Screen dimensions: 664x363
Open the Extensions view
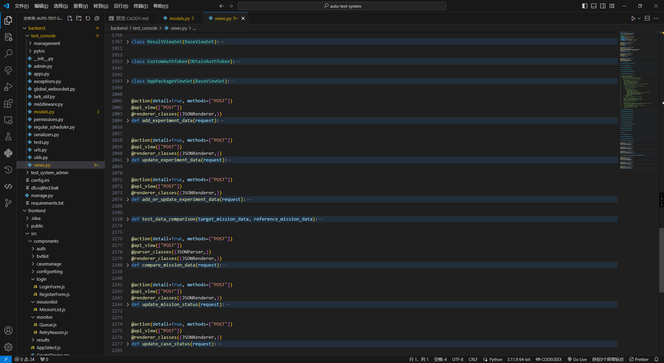tap(8, 103)
